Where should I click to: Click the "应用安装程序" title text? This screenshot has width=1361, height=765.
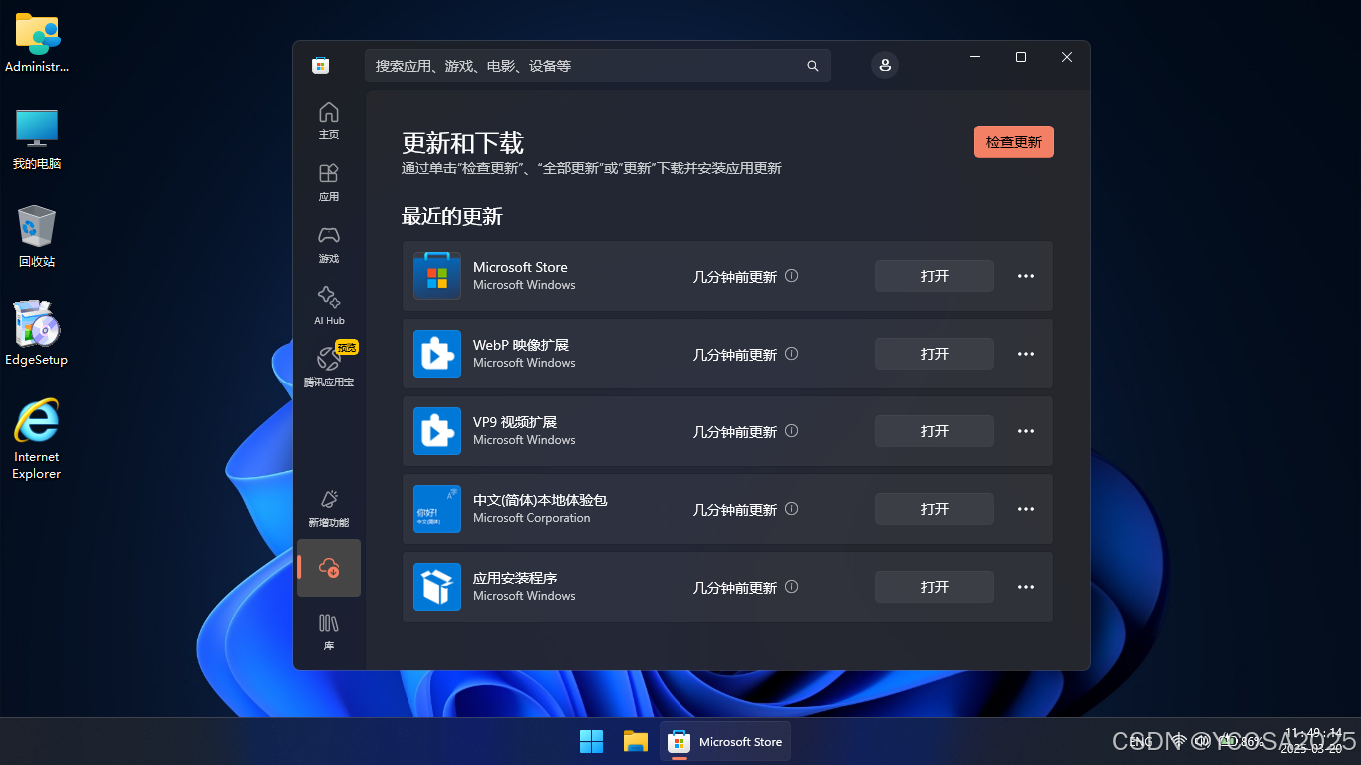[515, 578]
